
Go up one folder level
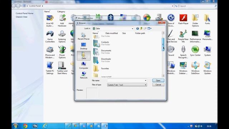click(x=141, y=29)
